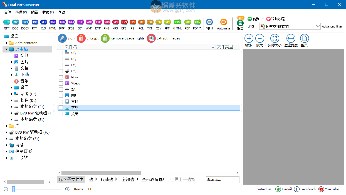Check the Music row checkbox
Viewport: 346px width, 195px height.
[x=61, y=77]
